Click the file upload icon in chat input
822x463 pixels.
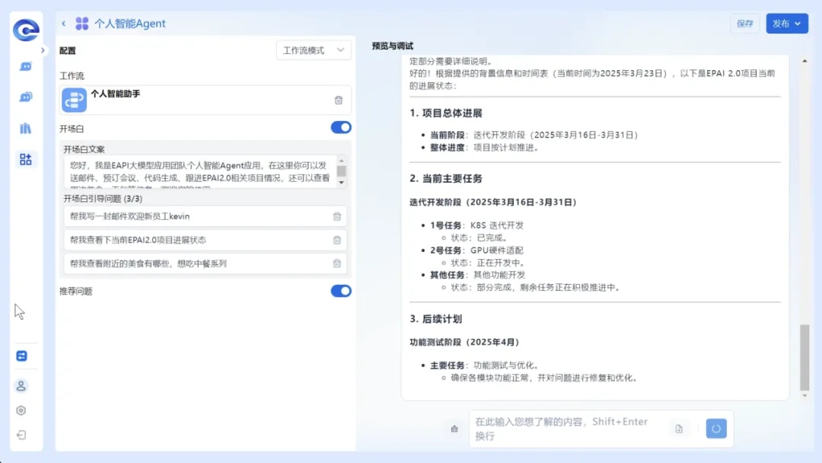679,429
